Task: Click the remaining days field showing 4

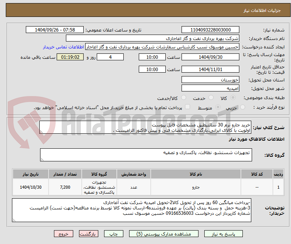Action: pyautogui.click(x=110, y=57)
